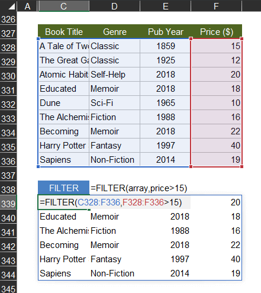The image size is (261, 293).
Task: Click the red range handle at top of Price column
Action: pos(191,38)
